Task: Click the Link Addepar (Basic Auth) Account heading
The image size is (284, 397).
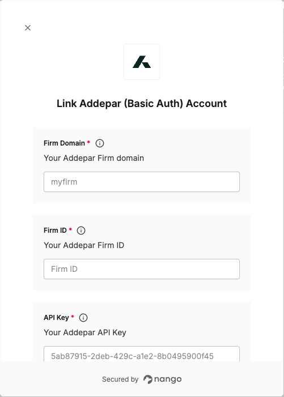Action: coord(142,104)
